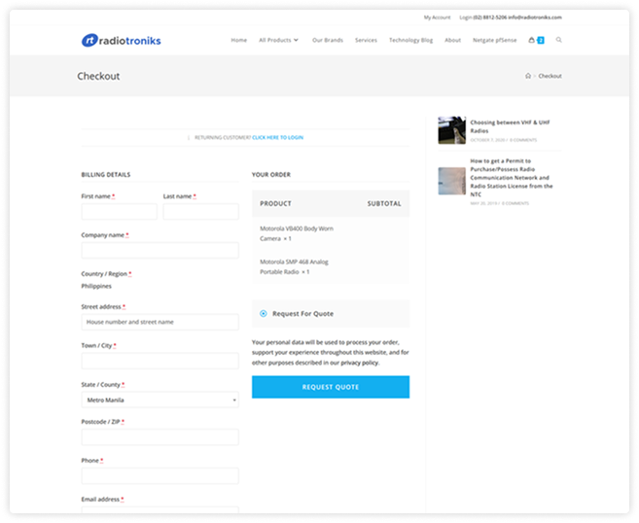Screen dimensions: 639x523
Task: Focus the First name field
Action: 119,212
